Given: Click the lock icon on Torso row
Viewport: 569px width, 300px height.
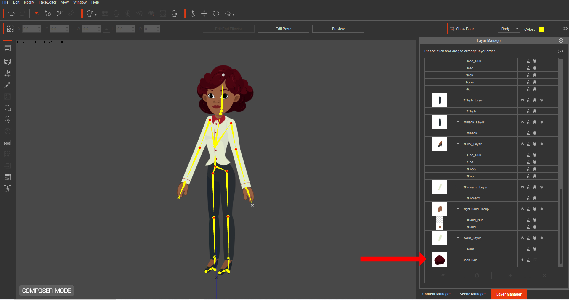Looking at the screenshot, I should point(528,82).
